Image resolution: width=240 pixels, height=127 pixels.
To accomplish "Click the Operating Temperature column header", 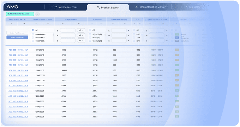I will point(157,20).
